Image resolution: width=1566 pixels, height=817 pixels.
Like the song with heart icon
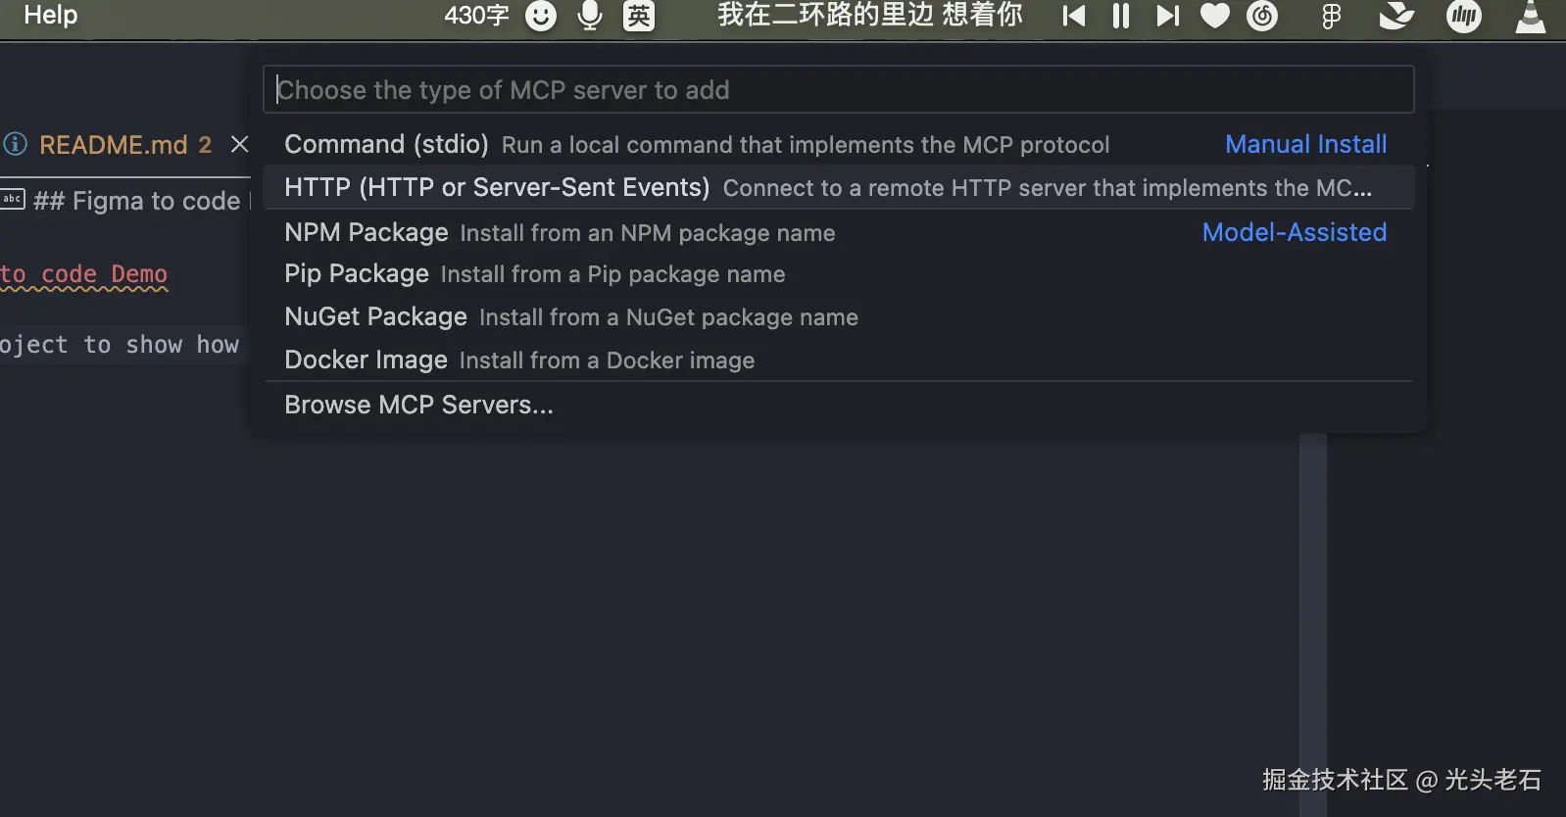[x=1215, y=16]
